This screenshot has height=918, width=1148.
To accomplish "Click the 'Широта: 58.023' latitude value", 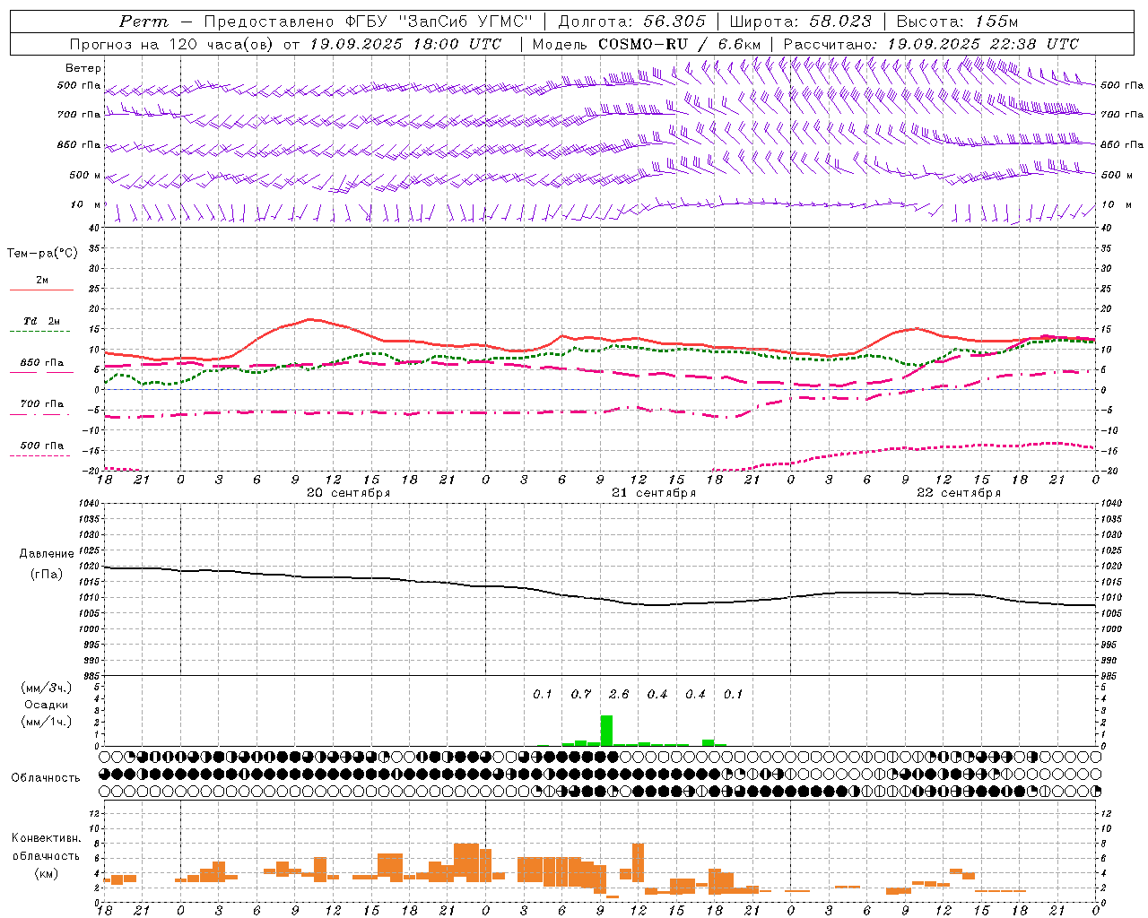I will tap(800, 22).
